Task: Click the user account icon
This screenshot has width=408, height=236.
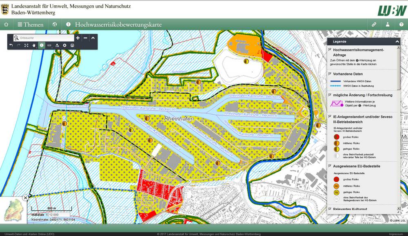Action: click(388, 24)
